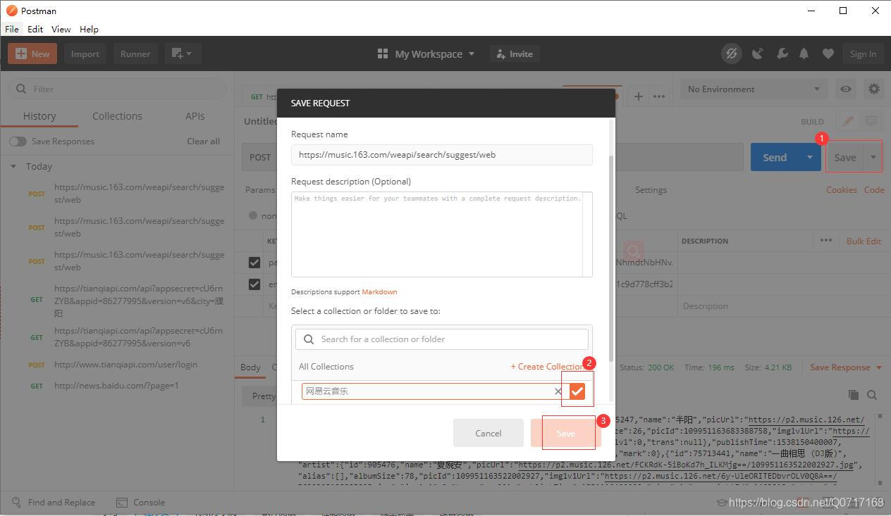Viewport: 891px width, 516px height.
Task: Open the Edit menu
Action: [35, 29]
